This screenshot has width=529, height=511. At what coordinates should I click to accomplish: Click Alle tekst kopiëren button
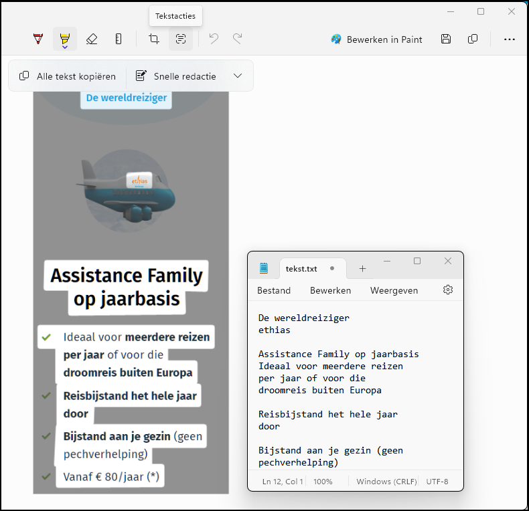coord(68,76)
